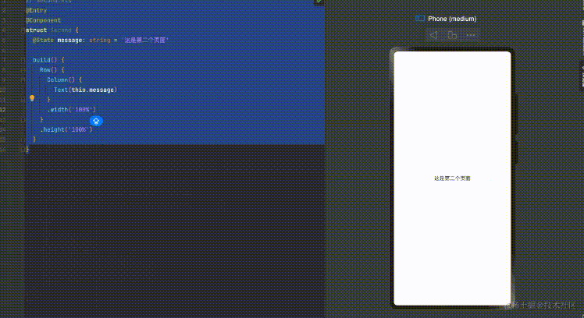Click the @Entry decorator line

tap(36, 10)
